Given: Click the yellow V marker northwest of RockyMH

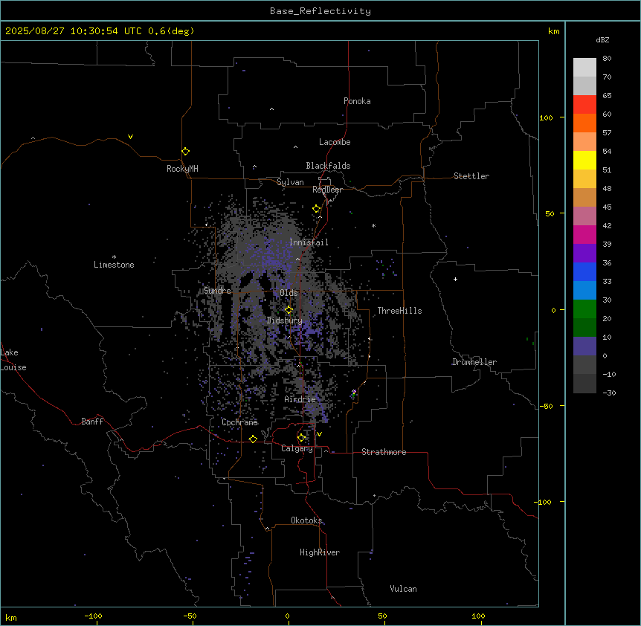Looking at the screenshot, I should 130,137.
